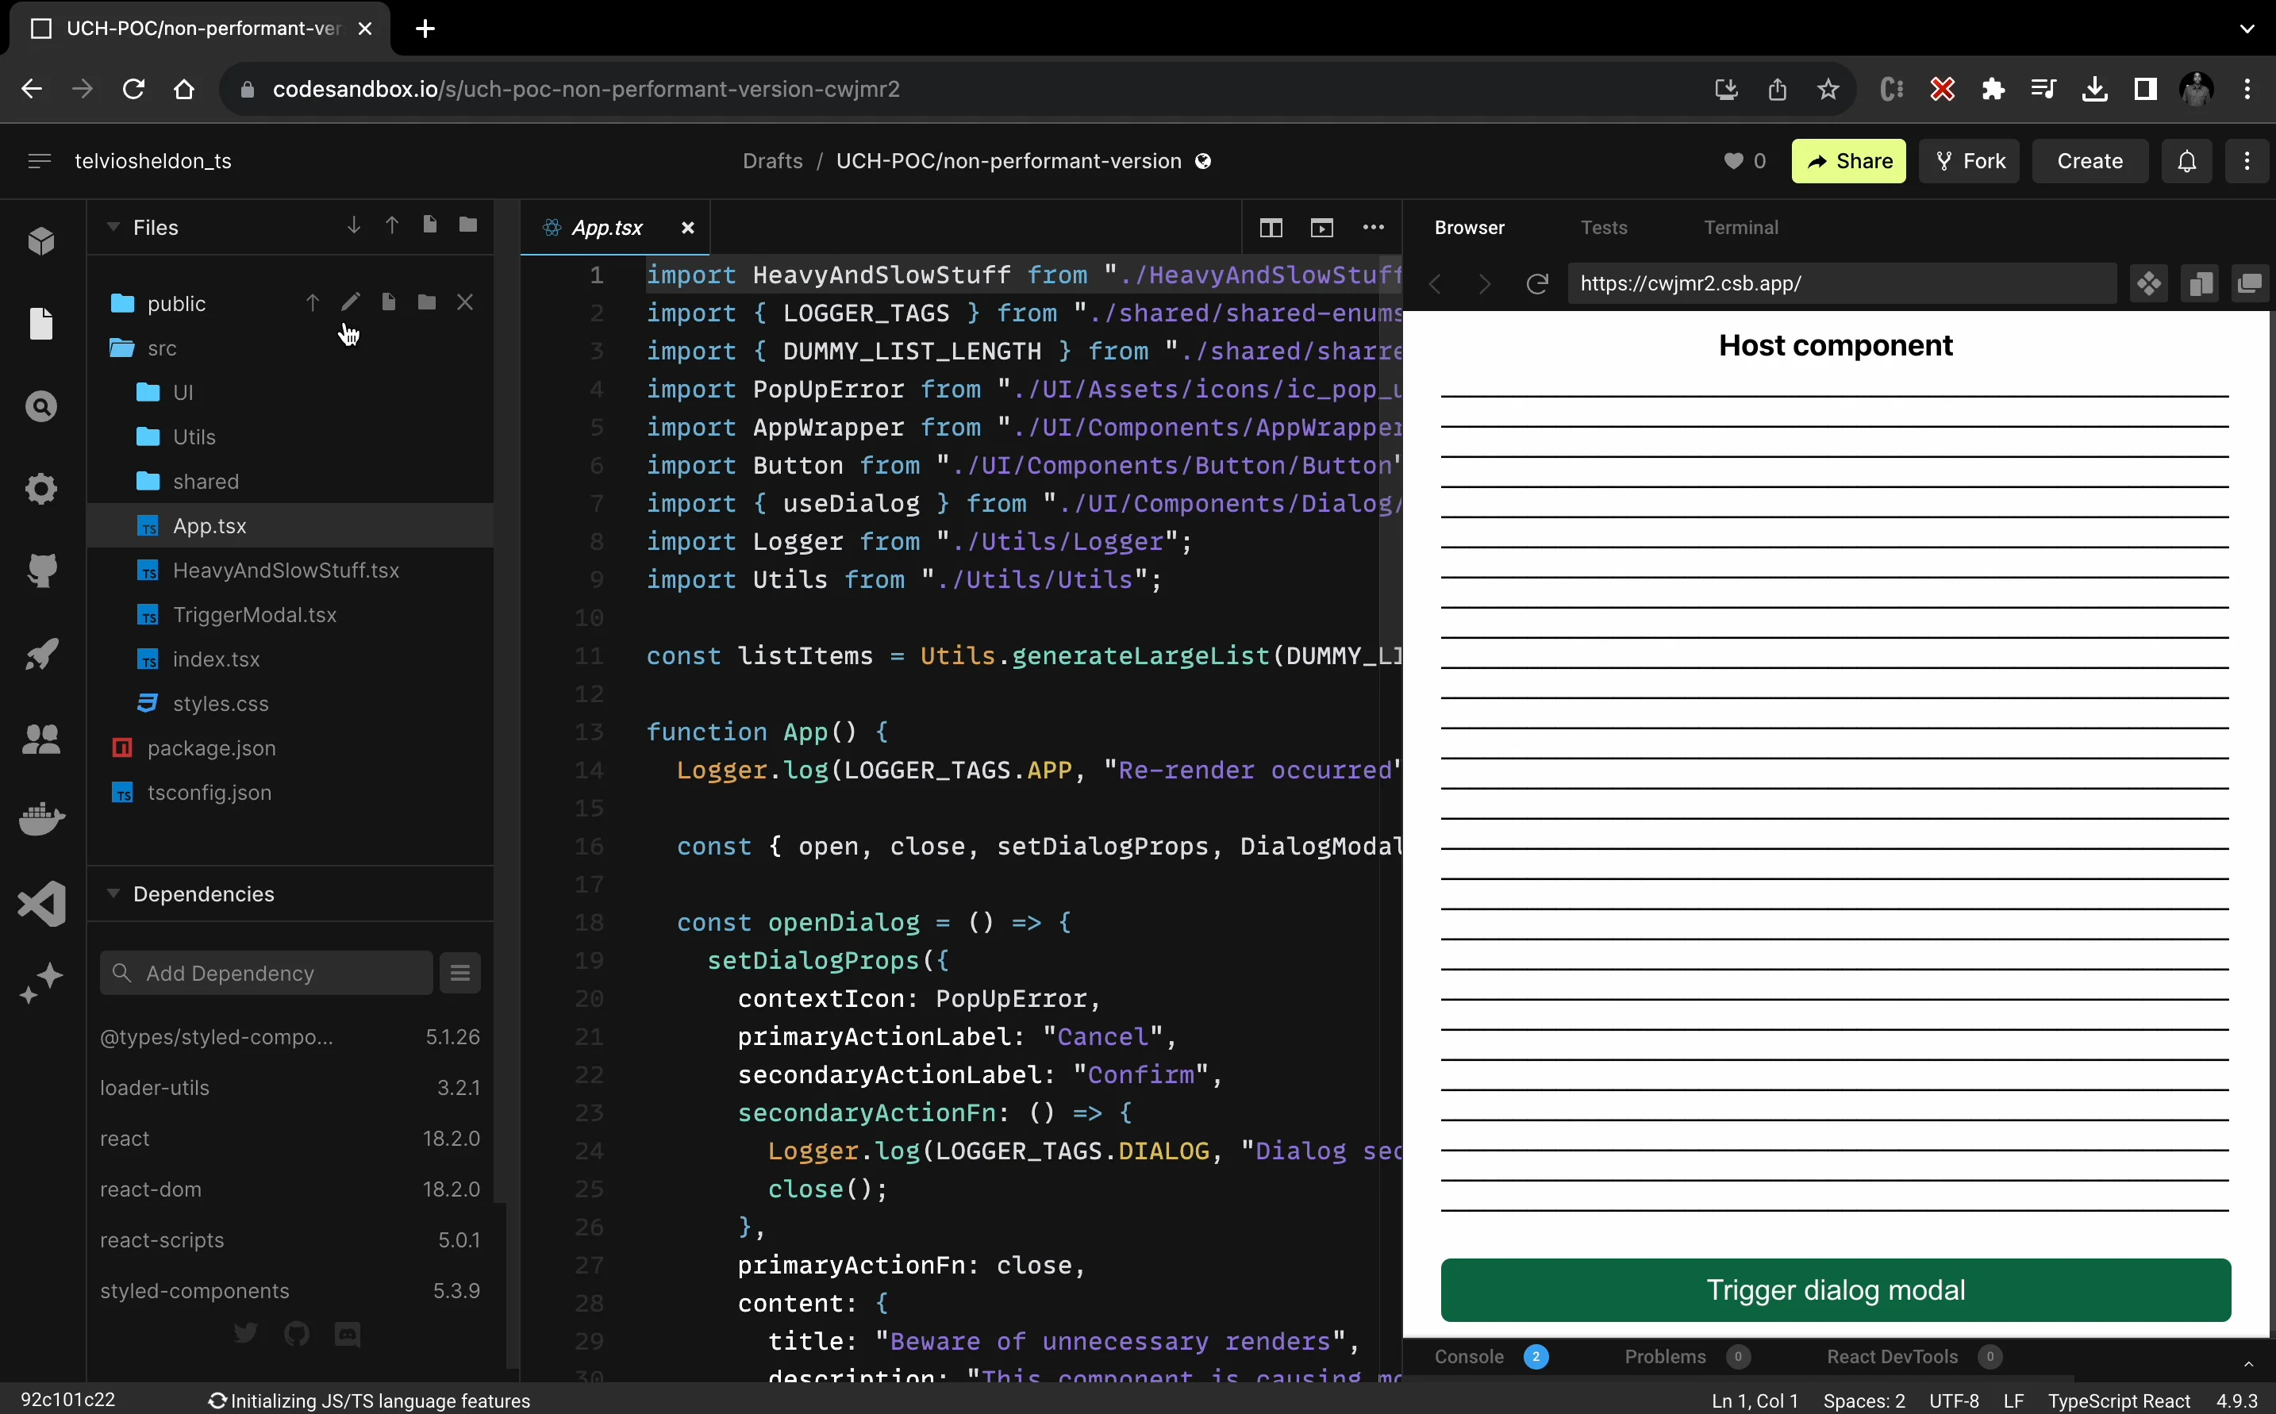Screen dimensions: 2276x1414
Task: Collapse the Files section
Action: click(x=113, y=227)
